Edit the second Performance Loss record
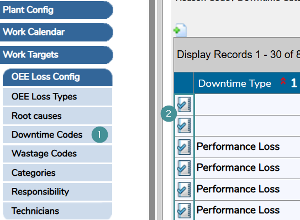This screenshot has height=220, width=300. [x=183, y=168]
